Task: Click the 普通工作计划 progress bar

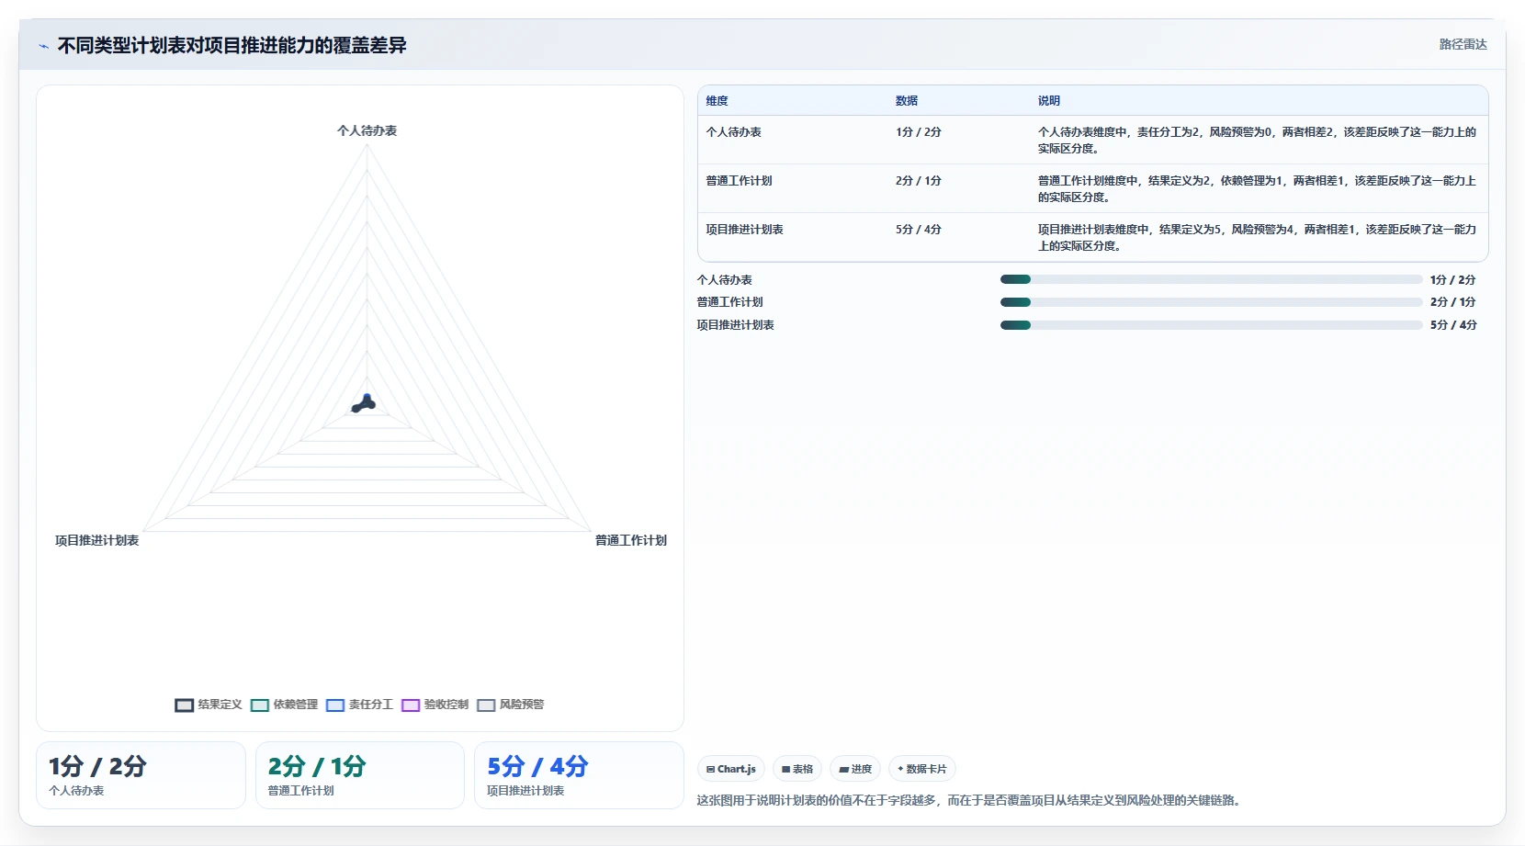Action: click(x=1211, y=302)
